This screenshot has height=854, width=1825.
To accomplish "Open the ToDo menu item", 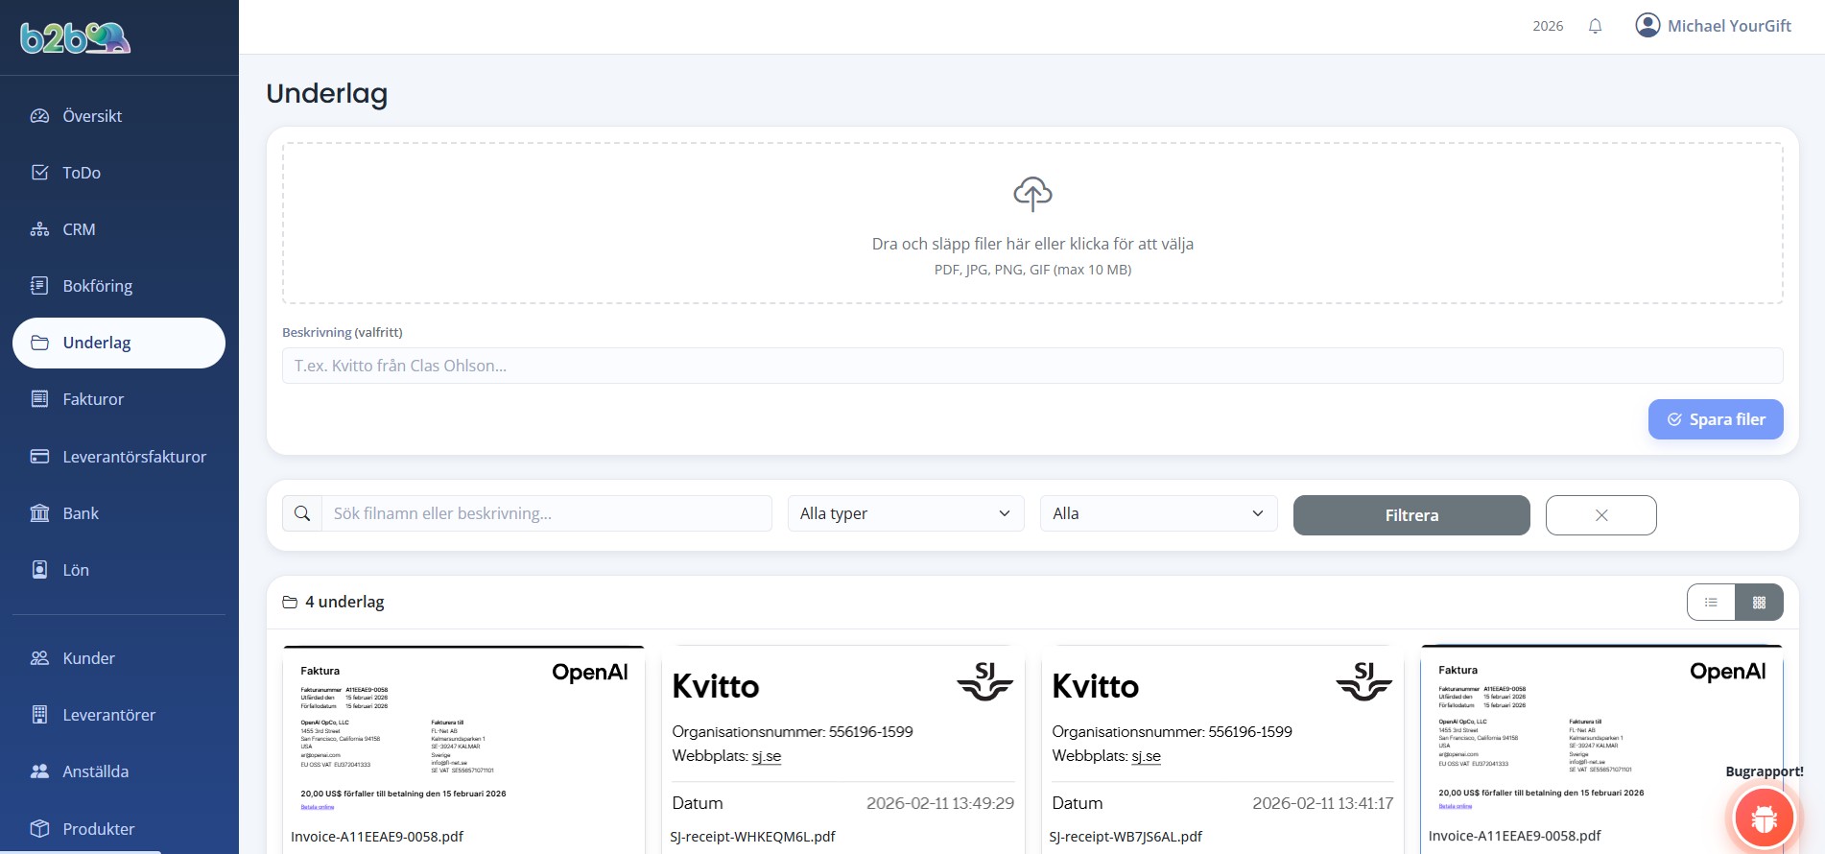I will (x=82, y=173).
